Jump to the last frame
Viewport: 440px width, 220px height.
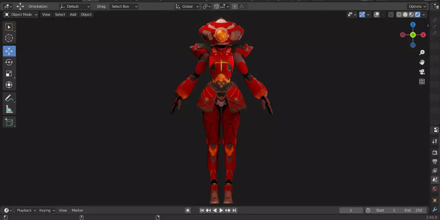(x=234, y=210)
